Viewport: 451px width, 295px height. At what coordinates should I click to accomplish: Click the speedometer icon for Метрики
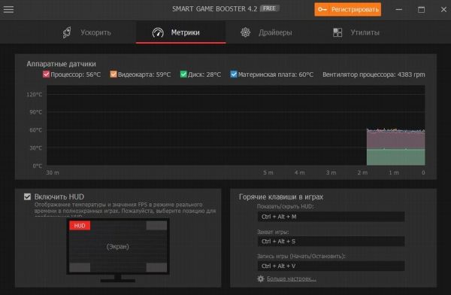pyautogui.click(x=158, y=32)
